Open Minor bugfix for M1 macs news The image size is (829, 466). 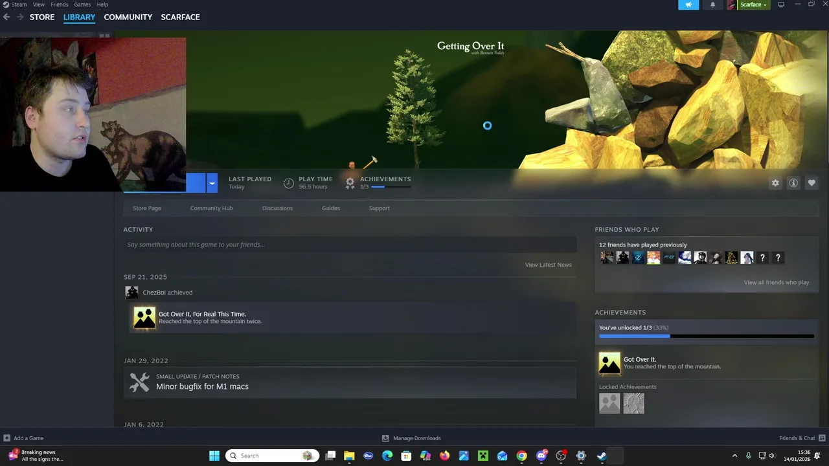point(202,386)
